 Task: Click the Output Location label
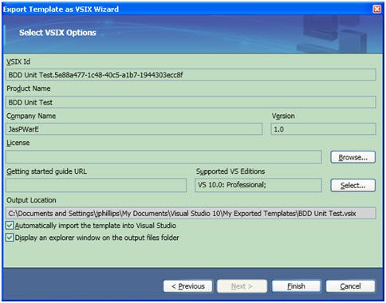[31, 200]
